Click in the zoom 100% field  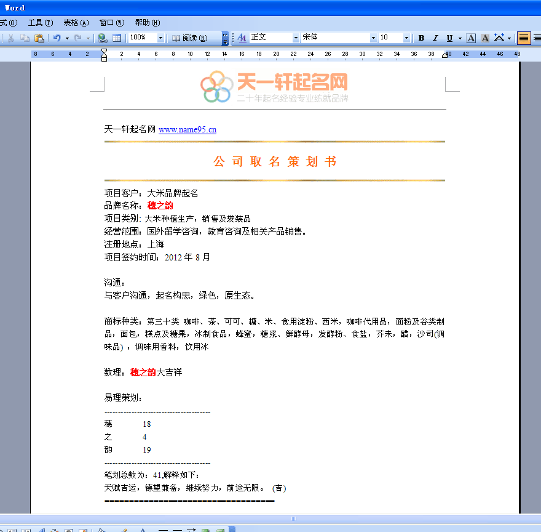pyautogui.click(x=143, y=38)
